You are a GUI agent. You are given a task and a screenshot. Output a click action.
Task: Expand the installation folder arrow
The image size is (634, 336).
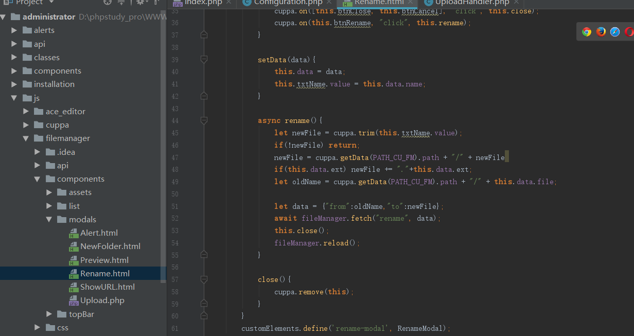[14, 84]
